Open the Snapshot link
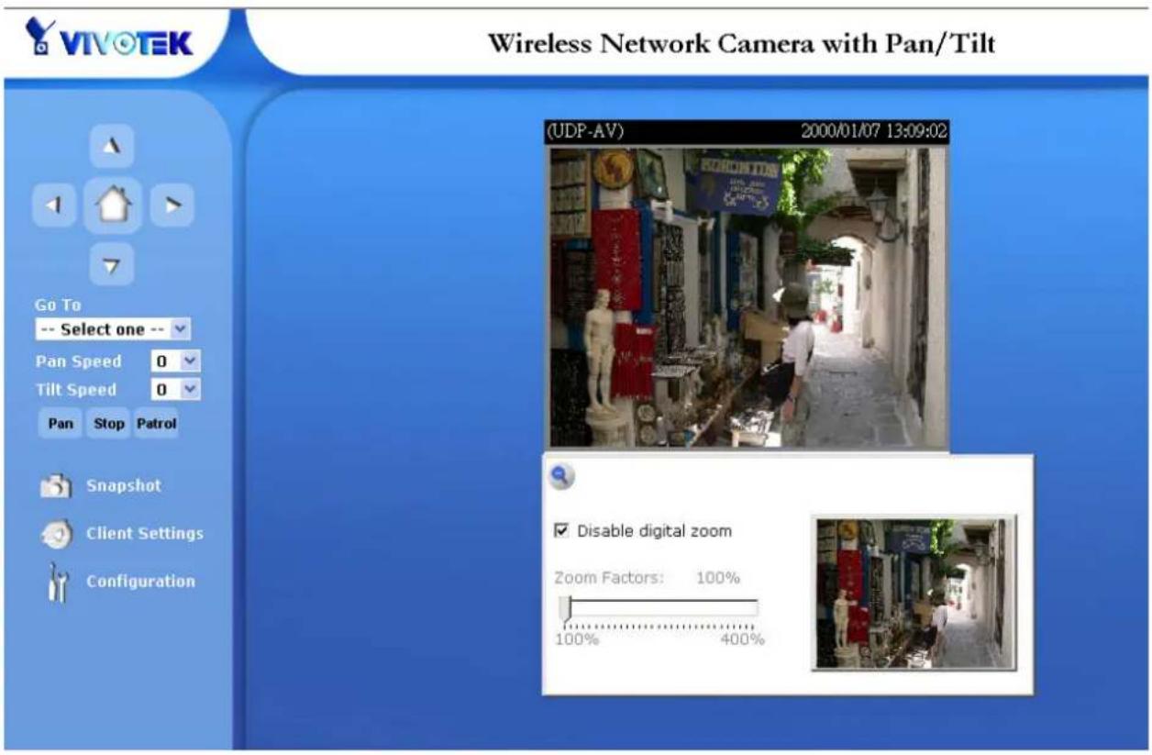The height and width of the screenshot is (755, 1152). (124, 485)
